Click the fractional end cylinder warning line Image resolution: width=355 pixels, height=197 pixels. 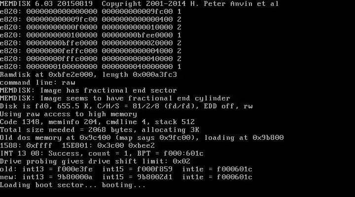pos(115,98)
